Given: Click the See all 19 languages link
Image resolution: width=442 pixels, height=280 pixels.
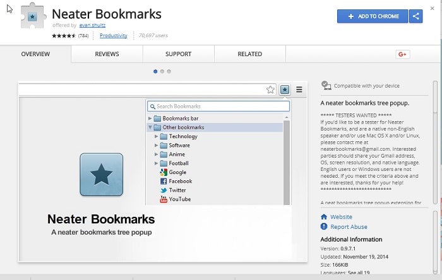Looking at the screenshot, I should pos(359,272).
